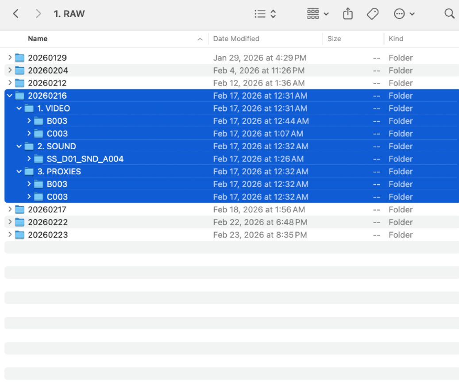The image size is (459, 386).
Task: Click the date Feb 18, 2026 at 1:56 AM
Action: [259, 209]
